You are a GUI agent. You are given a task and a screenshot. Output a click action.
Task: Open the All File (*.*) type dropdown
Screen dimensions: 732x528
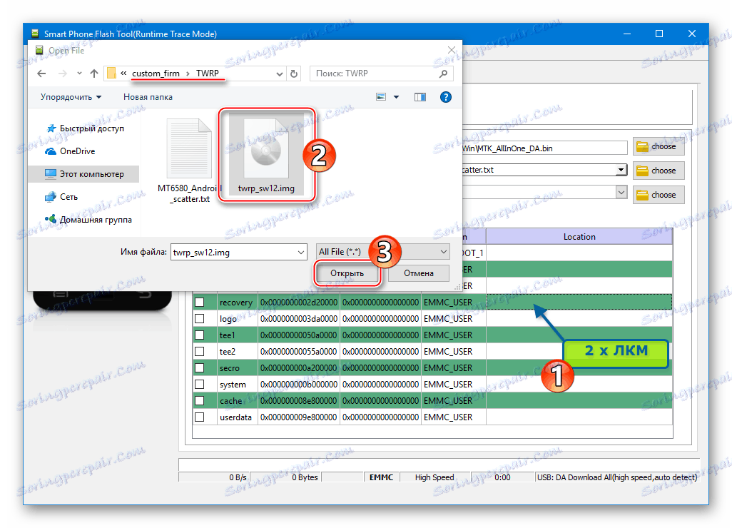[x=383, y=252]
